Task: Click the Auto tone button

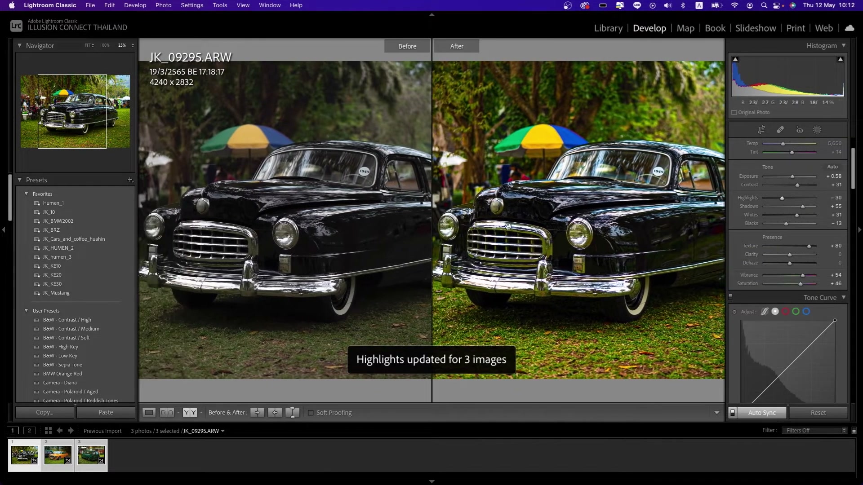Action: (832, 167)
